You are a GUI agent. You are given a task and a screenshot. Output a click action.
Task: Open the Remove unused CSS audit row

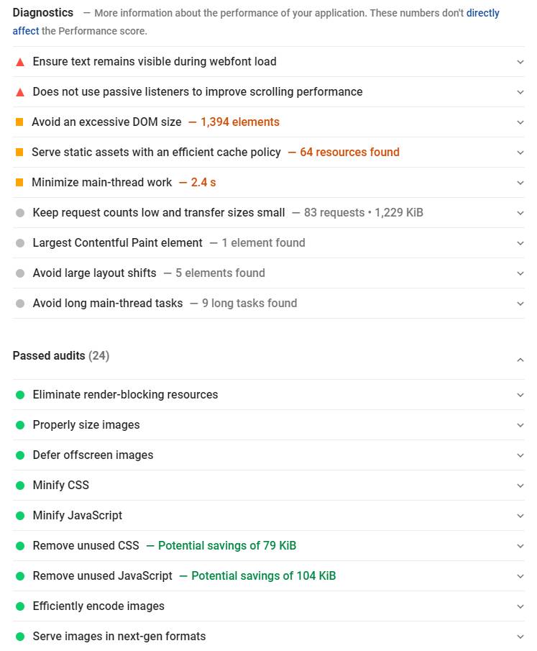86,546
